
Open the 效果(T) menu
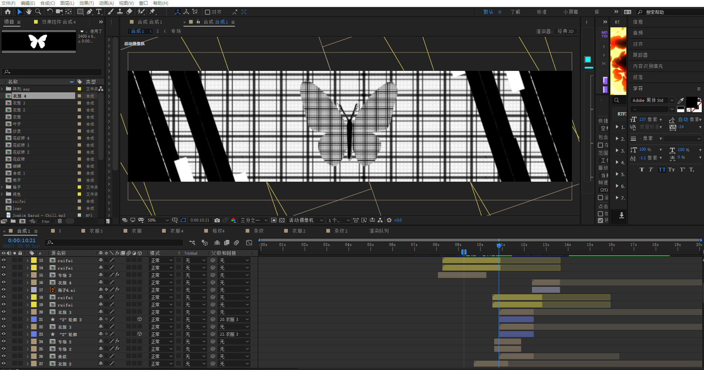(87, 3)
